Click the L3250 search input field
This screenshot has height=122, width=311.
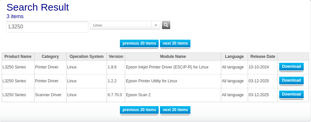pyautogui.click(x=47, y=26)
